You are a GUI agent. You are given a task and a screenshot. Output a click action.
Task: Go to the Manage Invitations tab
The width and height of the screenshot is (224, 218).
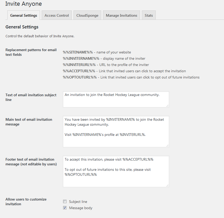[x=121, y=15]
